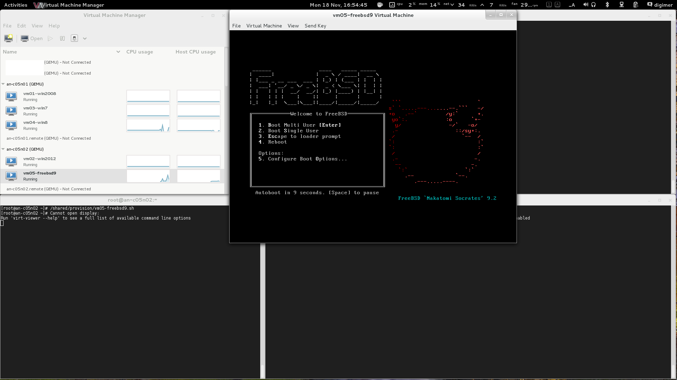Sort by CPU usage column header
The image size is (677, 380).
(140, 52)
